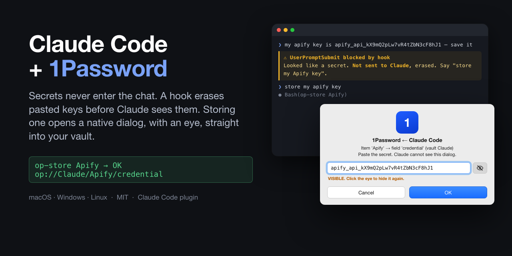
Task: Click the '1Password ← Claude Code' dialog title
Action: 407,140
